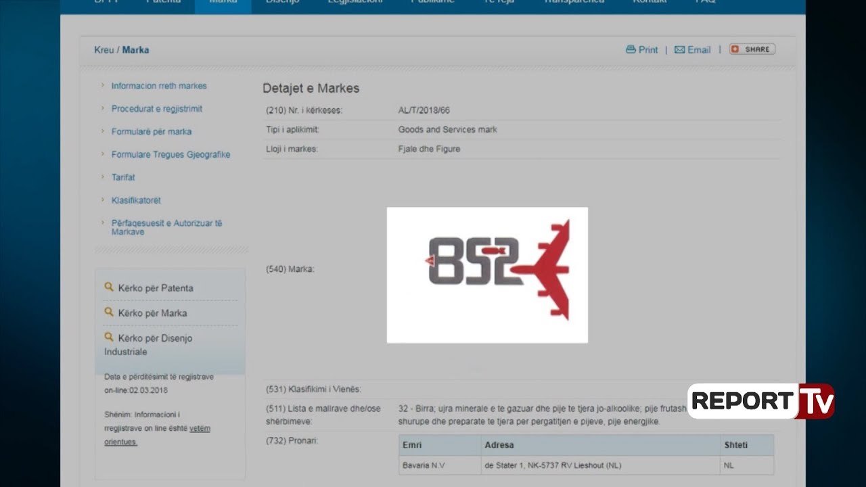The width and height of the screenshot is (866, 487).
Task: Open Procedurat e regjistrimit in sidebar
Action: click(x=157, y=109)
